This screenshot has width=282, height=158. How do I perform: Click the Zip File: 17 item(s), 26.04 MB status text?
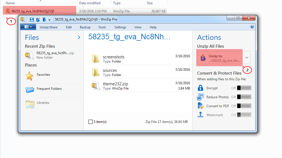pyautogui.click(x=167, y=122)
